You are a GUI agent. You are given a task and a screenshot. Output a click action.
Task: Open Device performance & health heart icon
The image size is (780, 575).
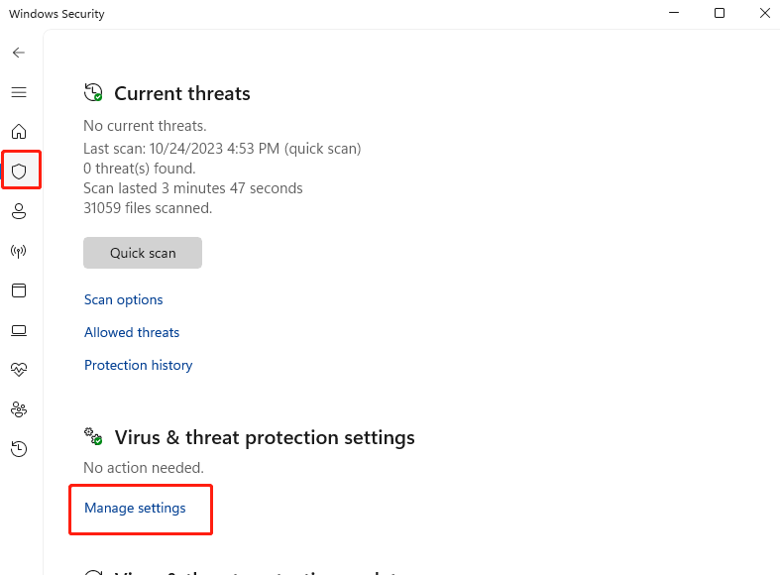click(x=19, y=370)
